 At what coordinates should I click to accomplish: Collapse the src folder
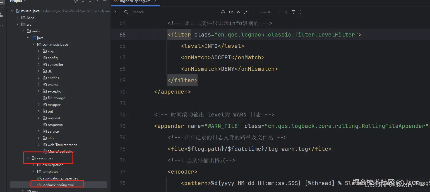coord(18,25)
